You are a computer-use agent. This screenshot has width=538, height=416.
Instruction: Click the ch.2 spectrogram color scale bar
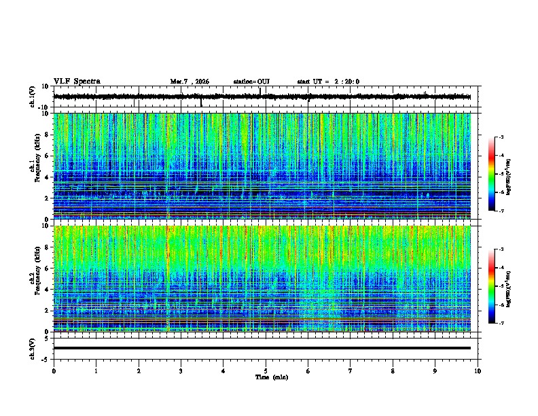click(491, 286)
